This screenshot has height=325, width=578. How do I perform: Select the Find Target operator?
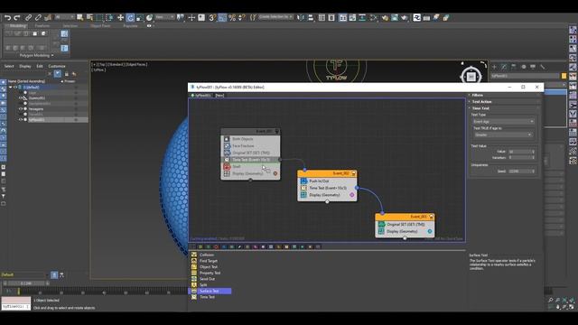(x=209, y=261)
